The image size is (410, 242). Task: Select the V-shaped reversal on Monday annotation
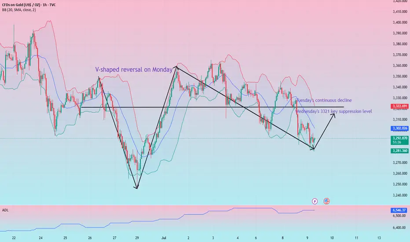click(x=134, y=70)
